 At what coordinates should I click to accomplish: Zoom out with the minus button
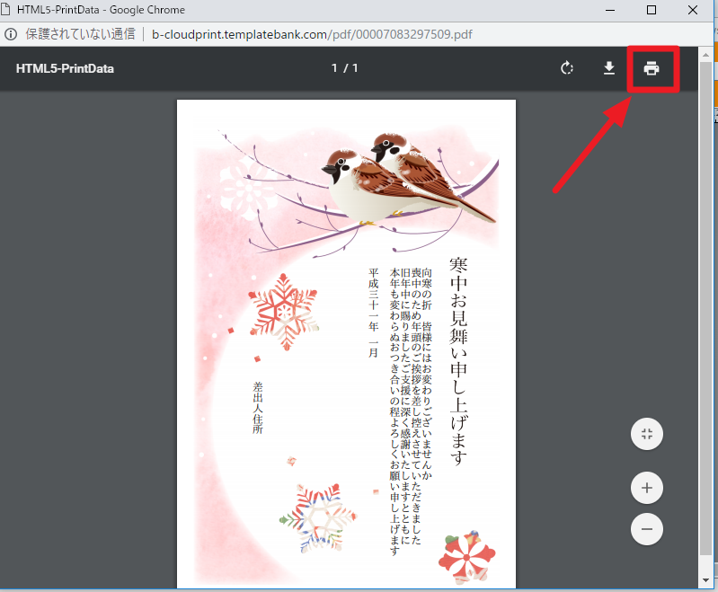(x=646, y=528)
